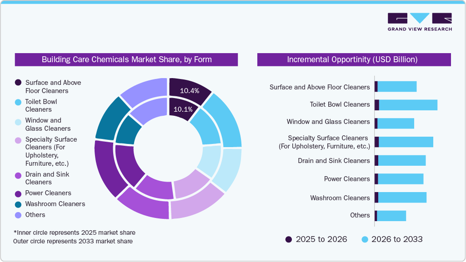This screenshot has height=262, width=466.
Task: Click the 'Building Care Chemicals Market Share, by Form' heading
Action: pyautogui.click(x=126, y=59)
